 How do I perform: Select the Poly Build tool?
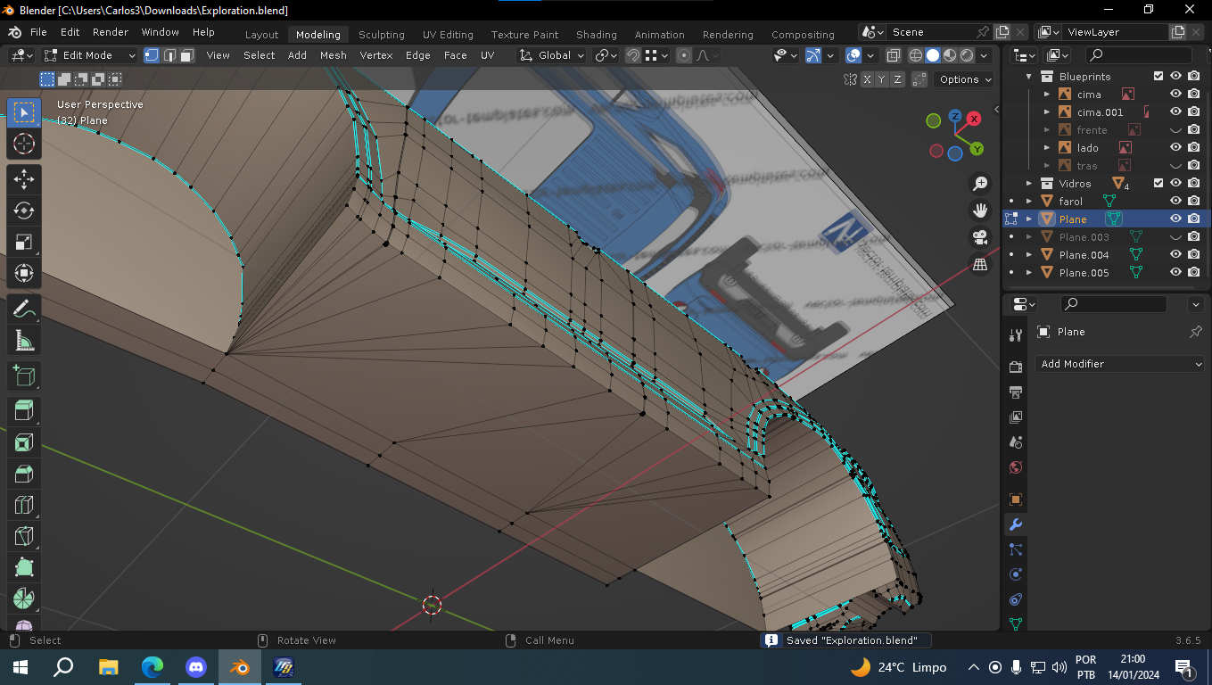click(24, 567)
